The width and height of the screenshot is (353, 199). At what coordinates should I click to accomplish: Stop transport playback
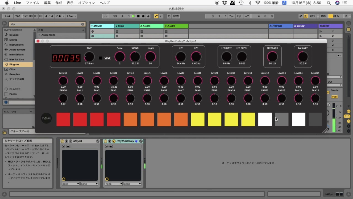click(138, 16)
